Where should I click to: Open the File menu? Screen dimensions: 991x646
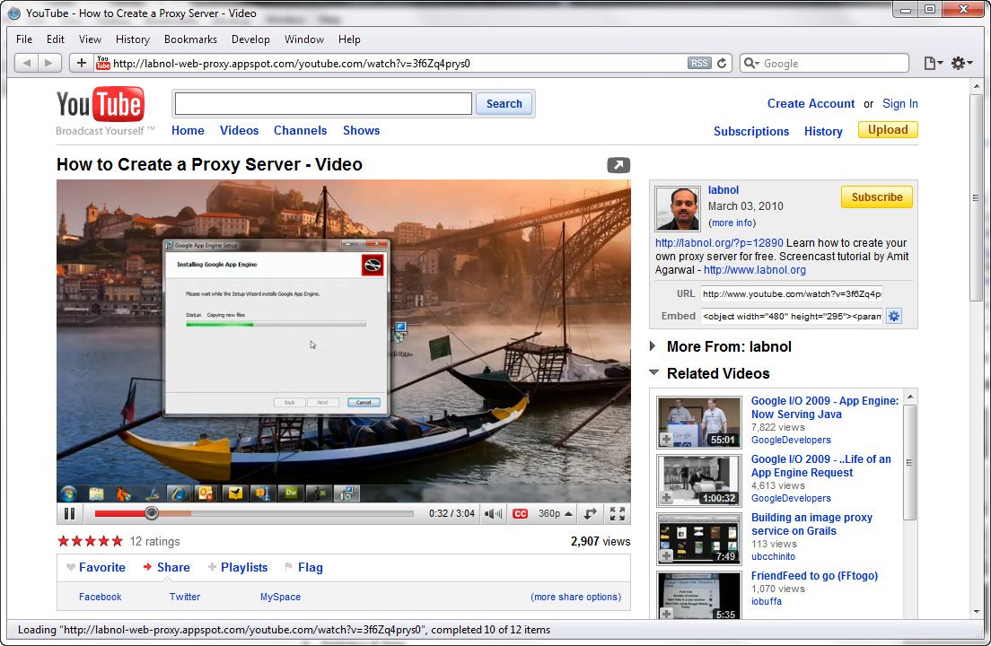coord(24,39)
